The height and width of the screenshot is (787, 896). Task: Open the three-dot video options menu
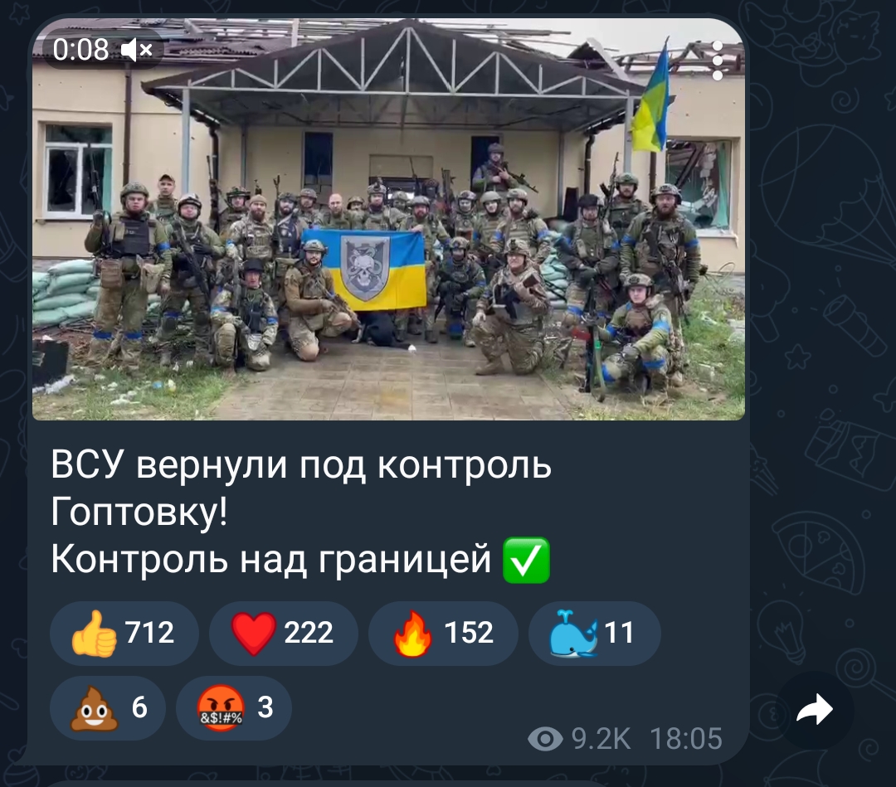(718, 60)
